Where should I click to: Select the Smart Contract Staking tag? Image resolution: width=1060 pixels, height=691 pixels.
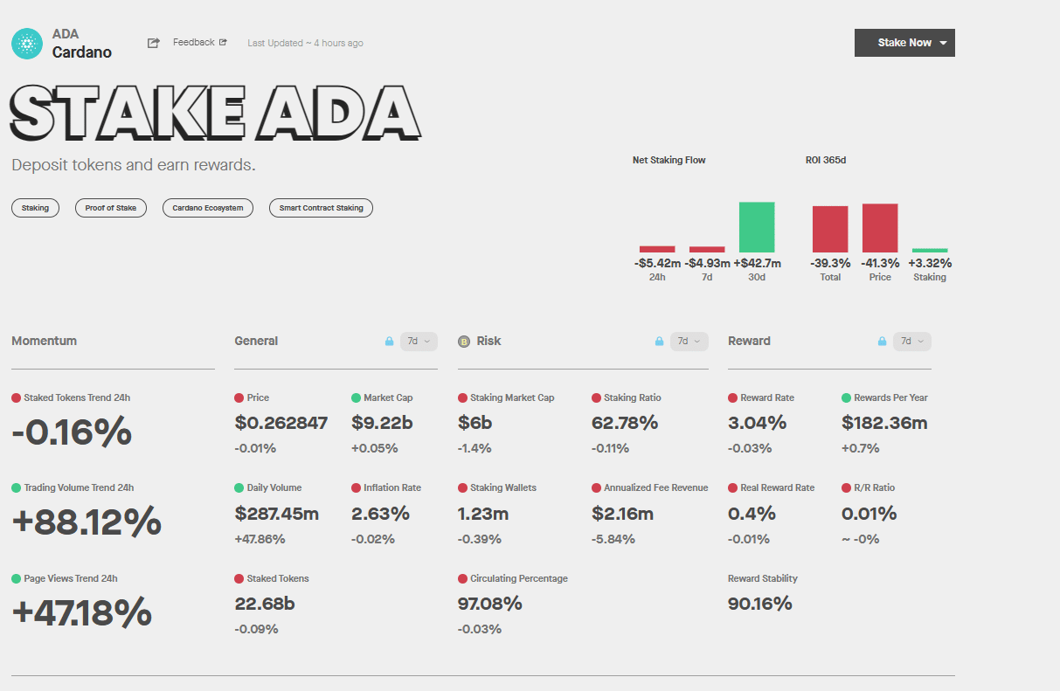[321, 208]
